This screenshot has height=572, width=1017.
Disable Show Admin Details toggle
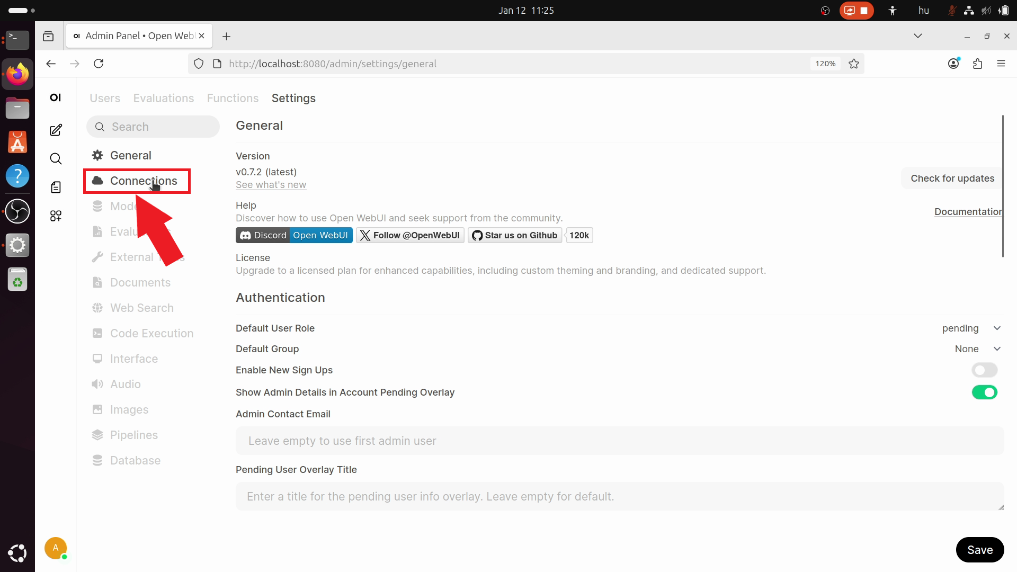pos(984,392)
